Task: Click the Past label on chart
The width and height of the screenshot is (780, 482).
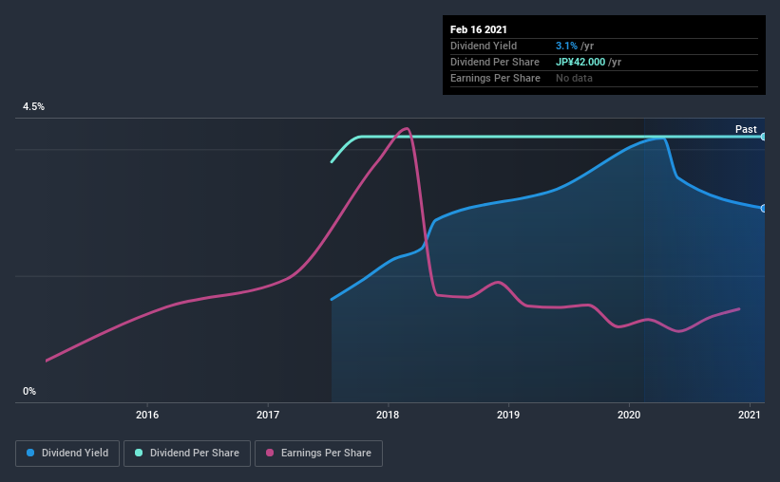Action: pos(746,129)
